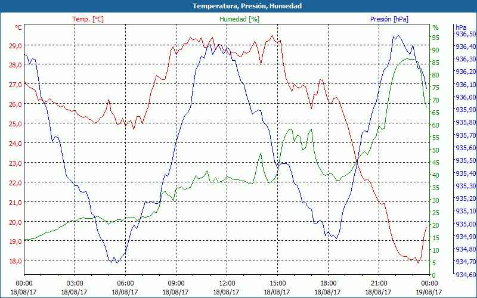Click the 10 humidity axis value
The width and height of the screenshot is (477, 298).
436,250
